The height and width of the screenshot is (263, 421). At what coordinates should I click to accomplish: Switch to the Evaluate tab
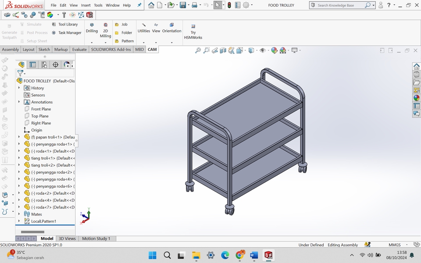point(79,49)
